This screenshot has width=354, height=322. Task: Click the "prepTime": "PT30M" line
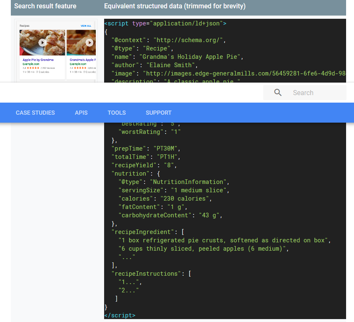pos(146,148)
